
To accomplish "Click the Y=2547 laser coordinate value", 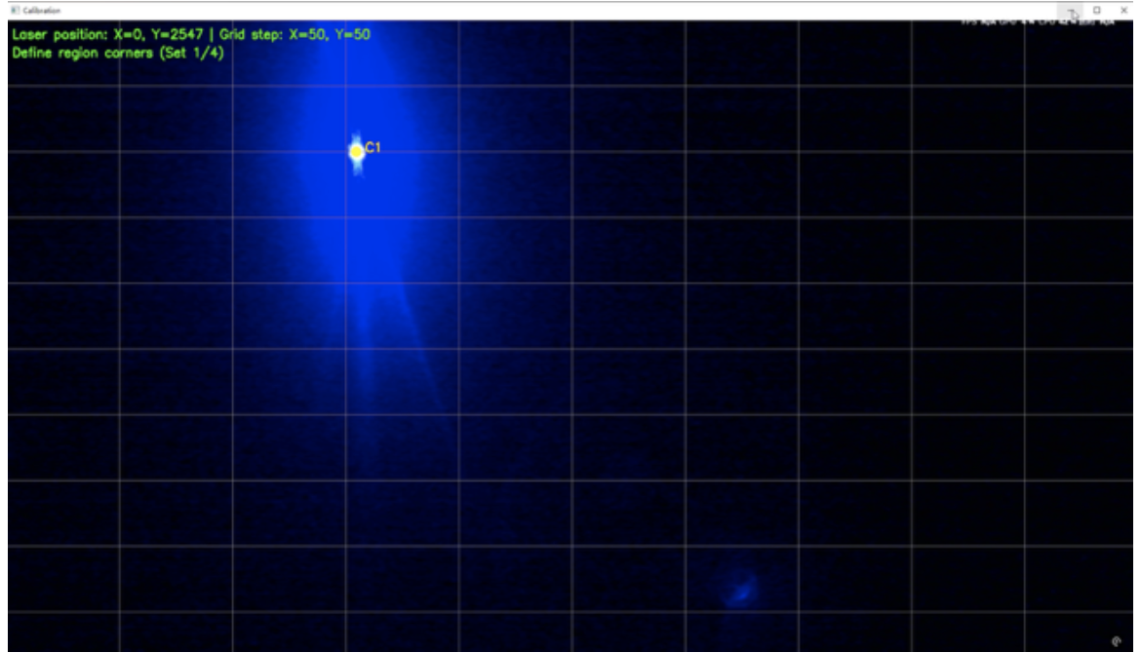I will pyautogui.click(x=175, y=35).
